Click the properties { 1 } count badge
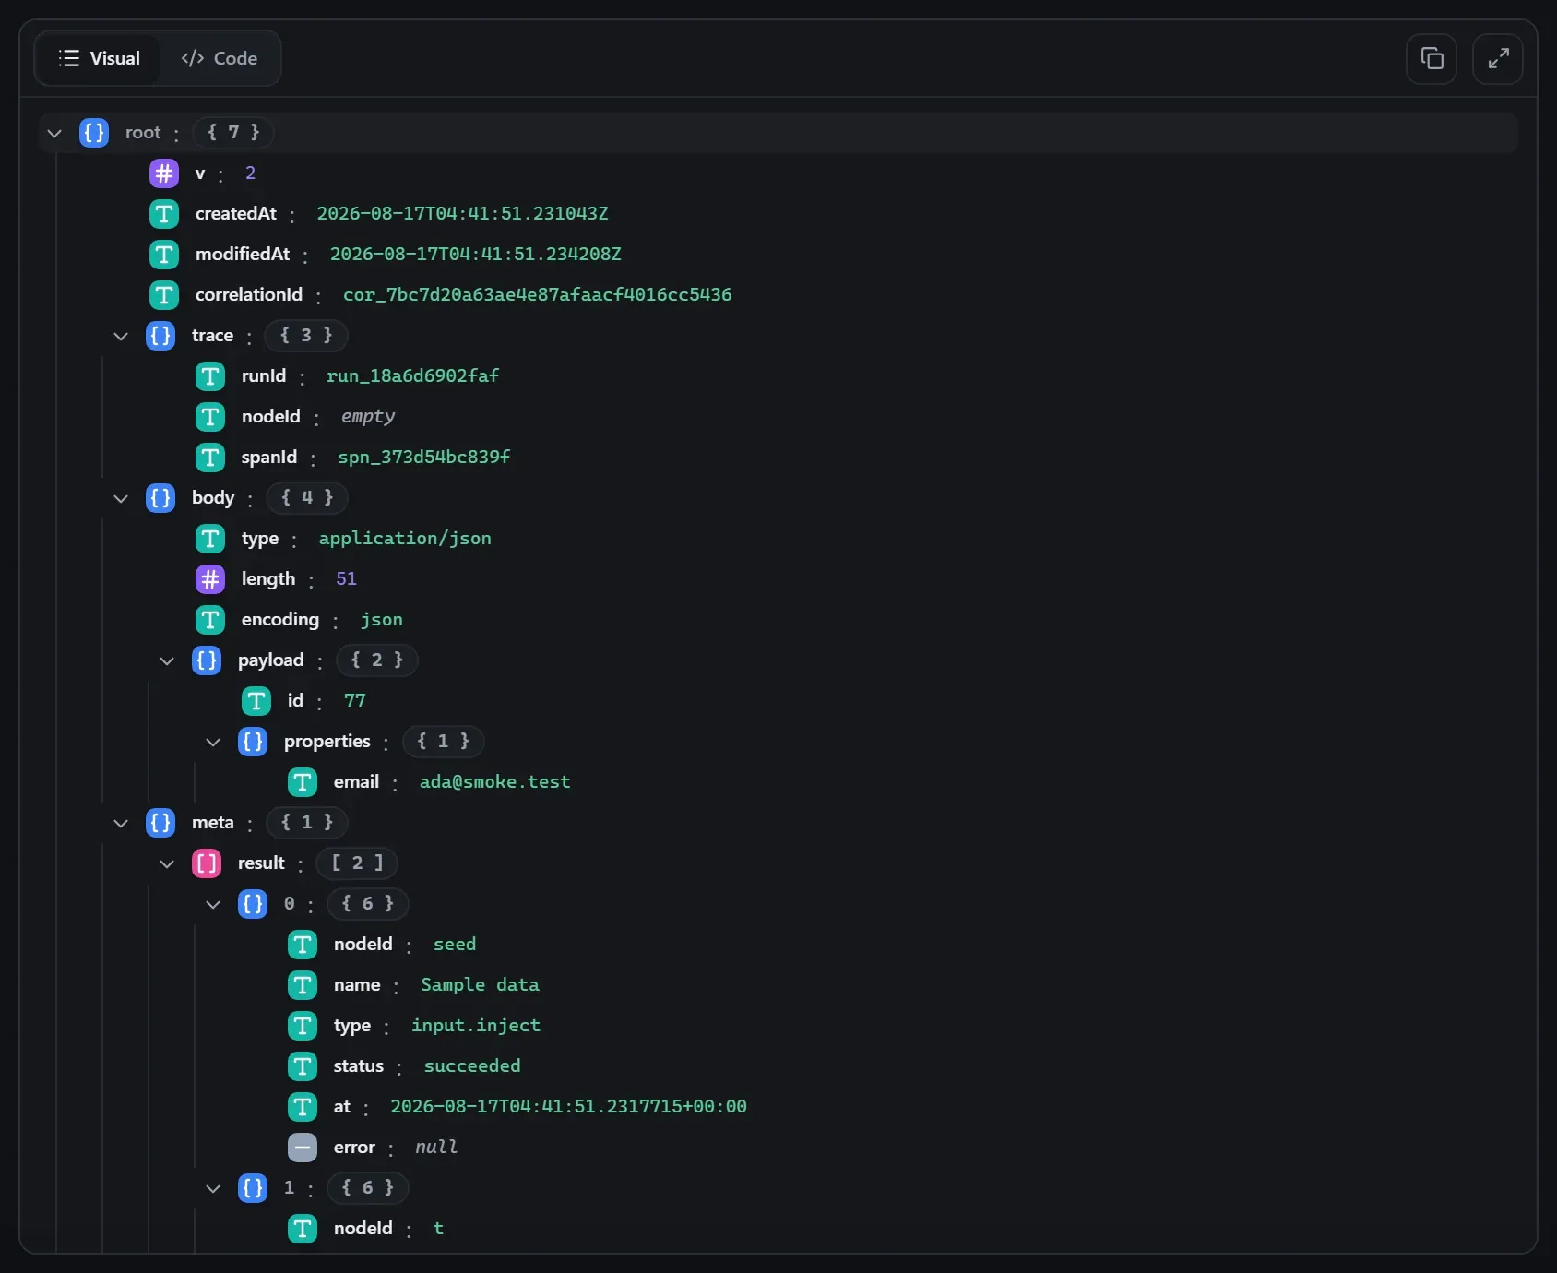The height and width of the screenshot is (1273, 1557). click(x=444, y=742)
